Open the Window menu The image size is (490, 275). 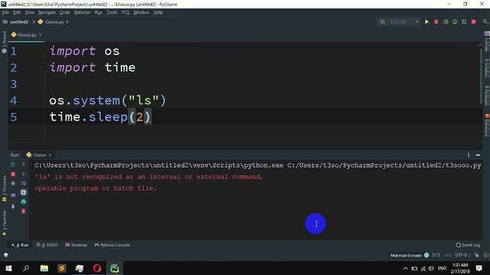141,12
